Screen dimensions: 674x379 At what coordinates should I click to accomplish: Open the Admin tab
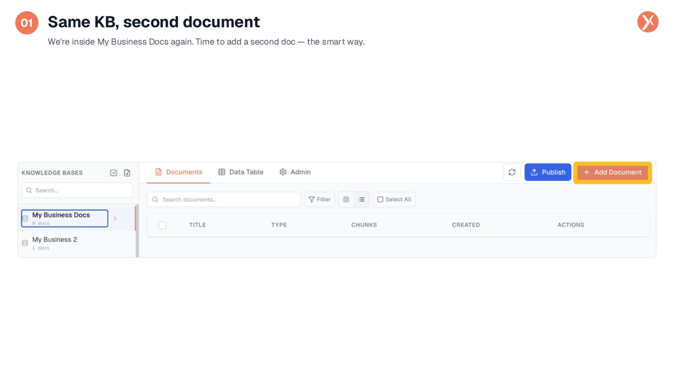[x=295, y=172]
